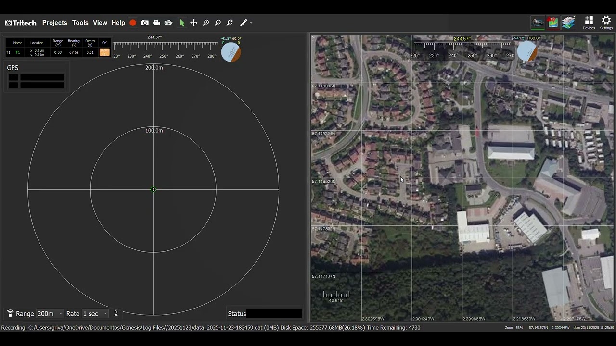Select the pan move tool
Screen dimensions: 616x346
(193, 23)
